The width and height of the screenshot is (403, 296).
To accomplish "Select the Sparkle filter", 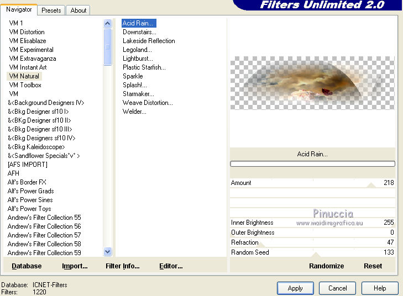I will [133, 76].
